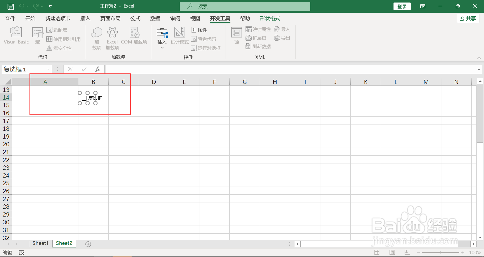484x257 pixels.
Task: Switch to Normal view in status bar
Action: click(x=377, y=252)
